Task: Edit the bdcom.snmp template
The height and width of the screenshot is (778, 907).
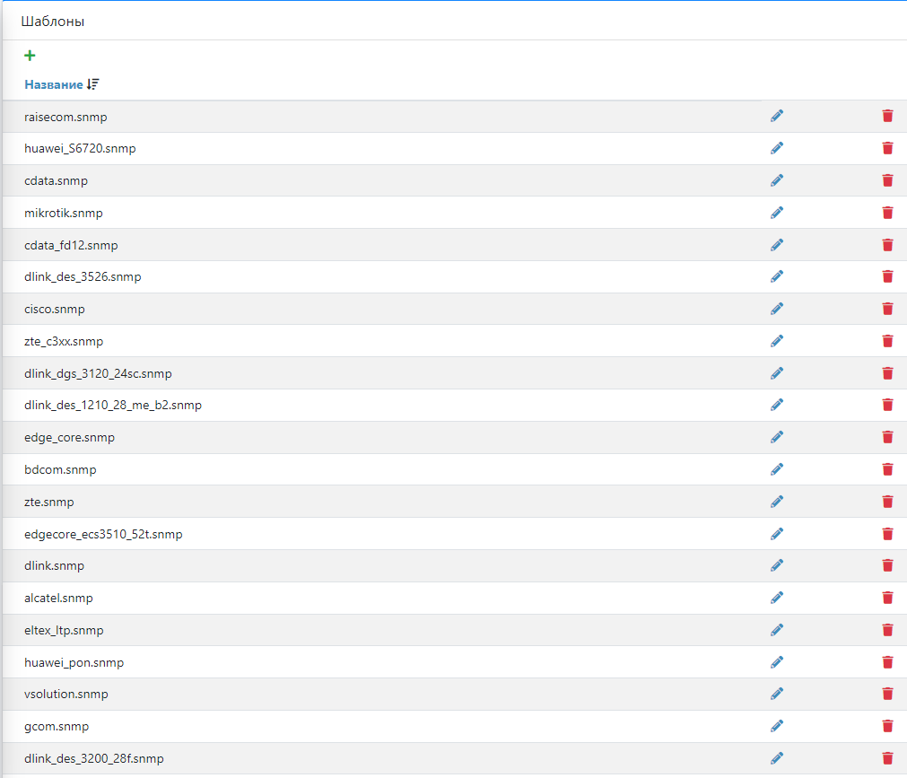Action: pos(777,469)
